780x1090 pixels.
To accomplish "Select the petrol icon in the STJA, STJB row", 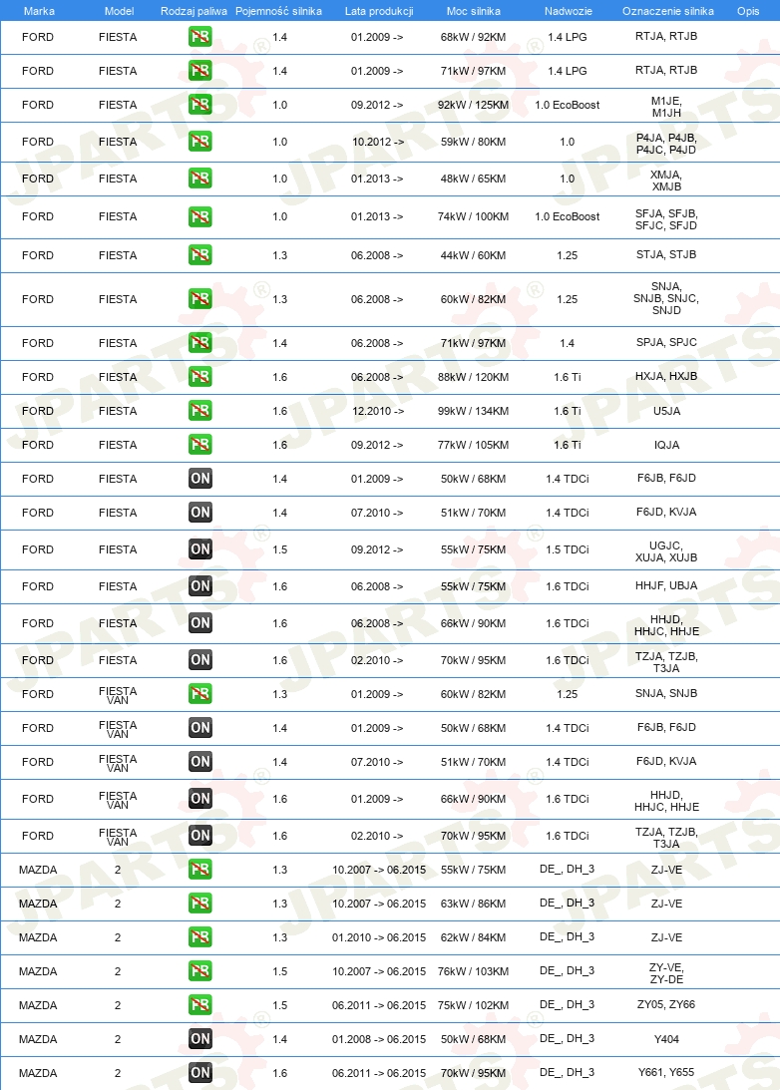I will pyautogui.click(x=200, y=255).
